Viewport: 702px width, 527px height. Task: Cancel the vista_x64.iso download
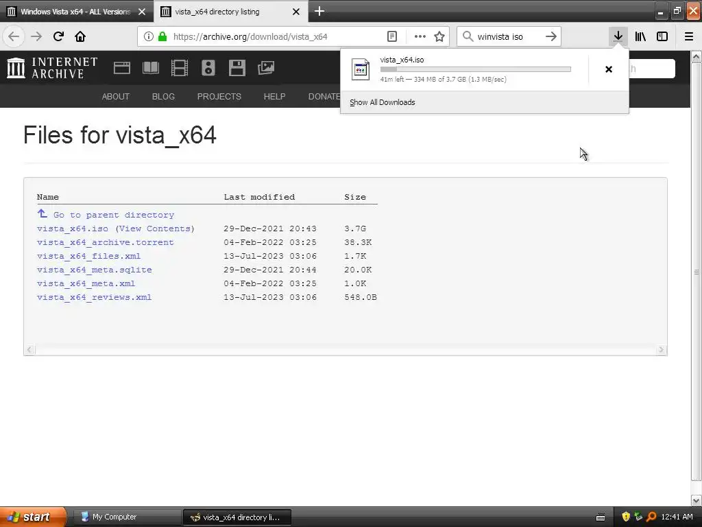pyautogui.click(x=609, y=69)
